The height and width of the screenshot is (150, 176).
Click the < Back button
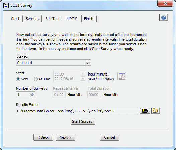[x=43, y=137]
